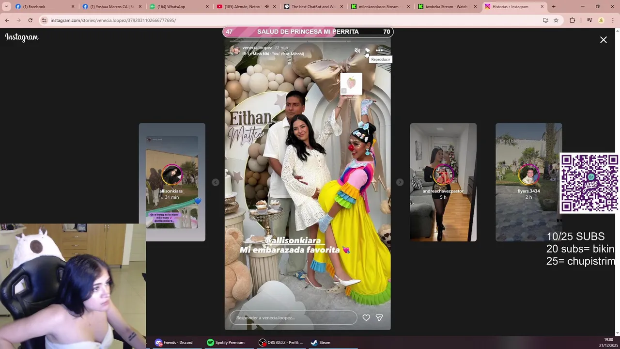The image size is (620, 349).
Task: Open venecia.loopez profile from story header
Action: pyautogui.click(x=257, y=48)
